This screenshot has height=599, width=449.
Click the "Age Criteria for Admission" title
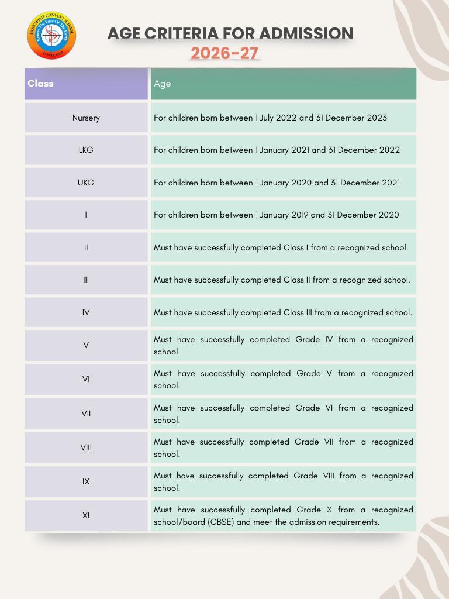click(x=230, y=33)
